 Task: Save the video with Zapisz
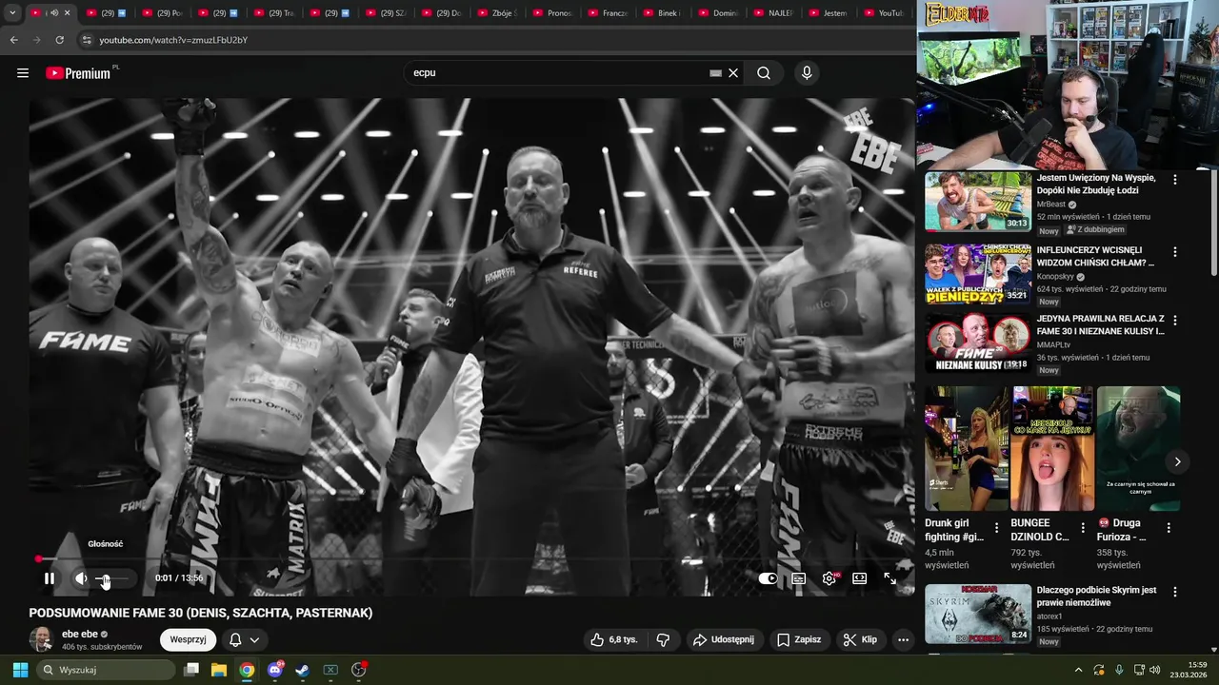(x=799, y=639)
